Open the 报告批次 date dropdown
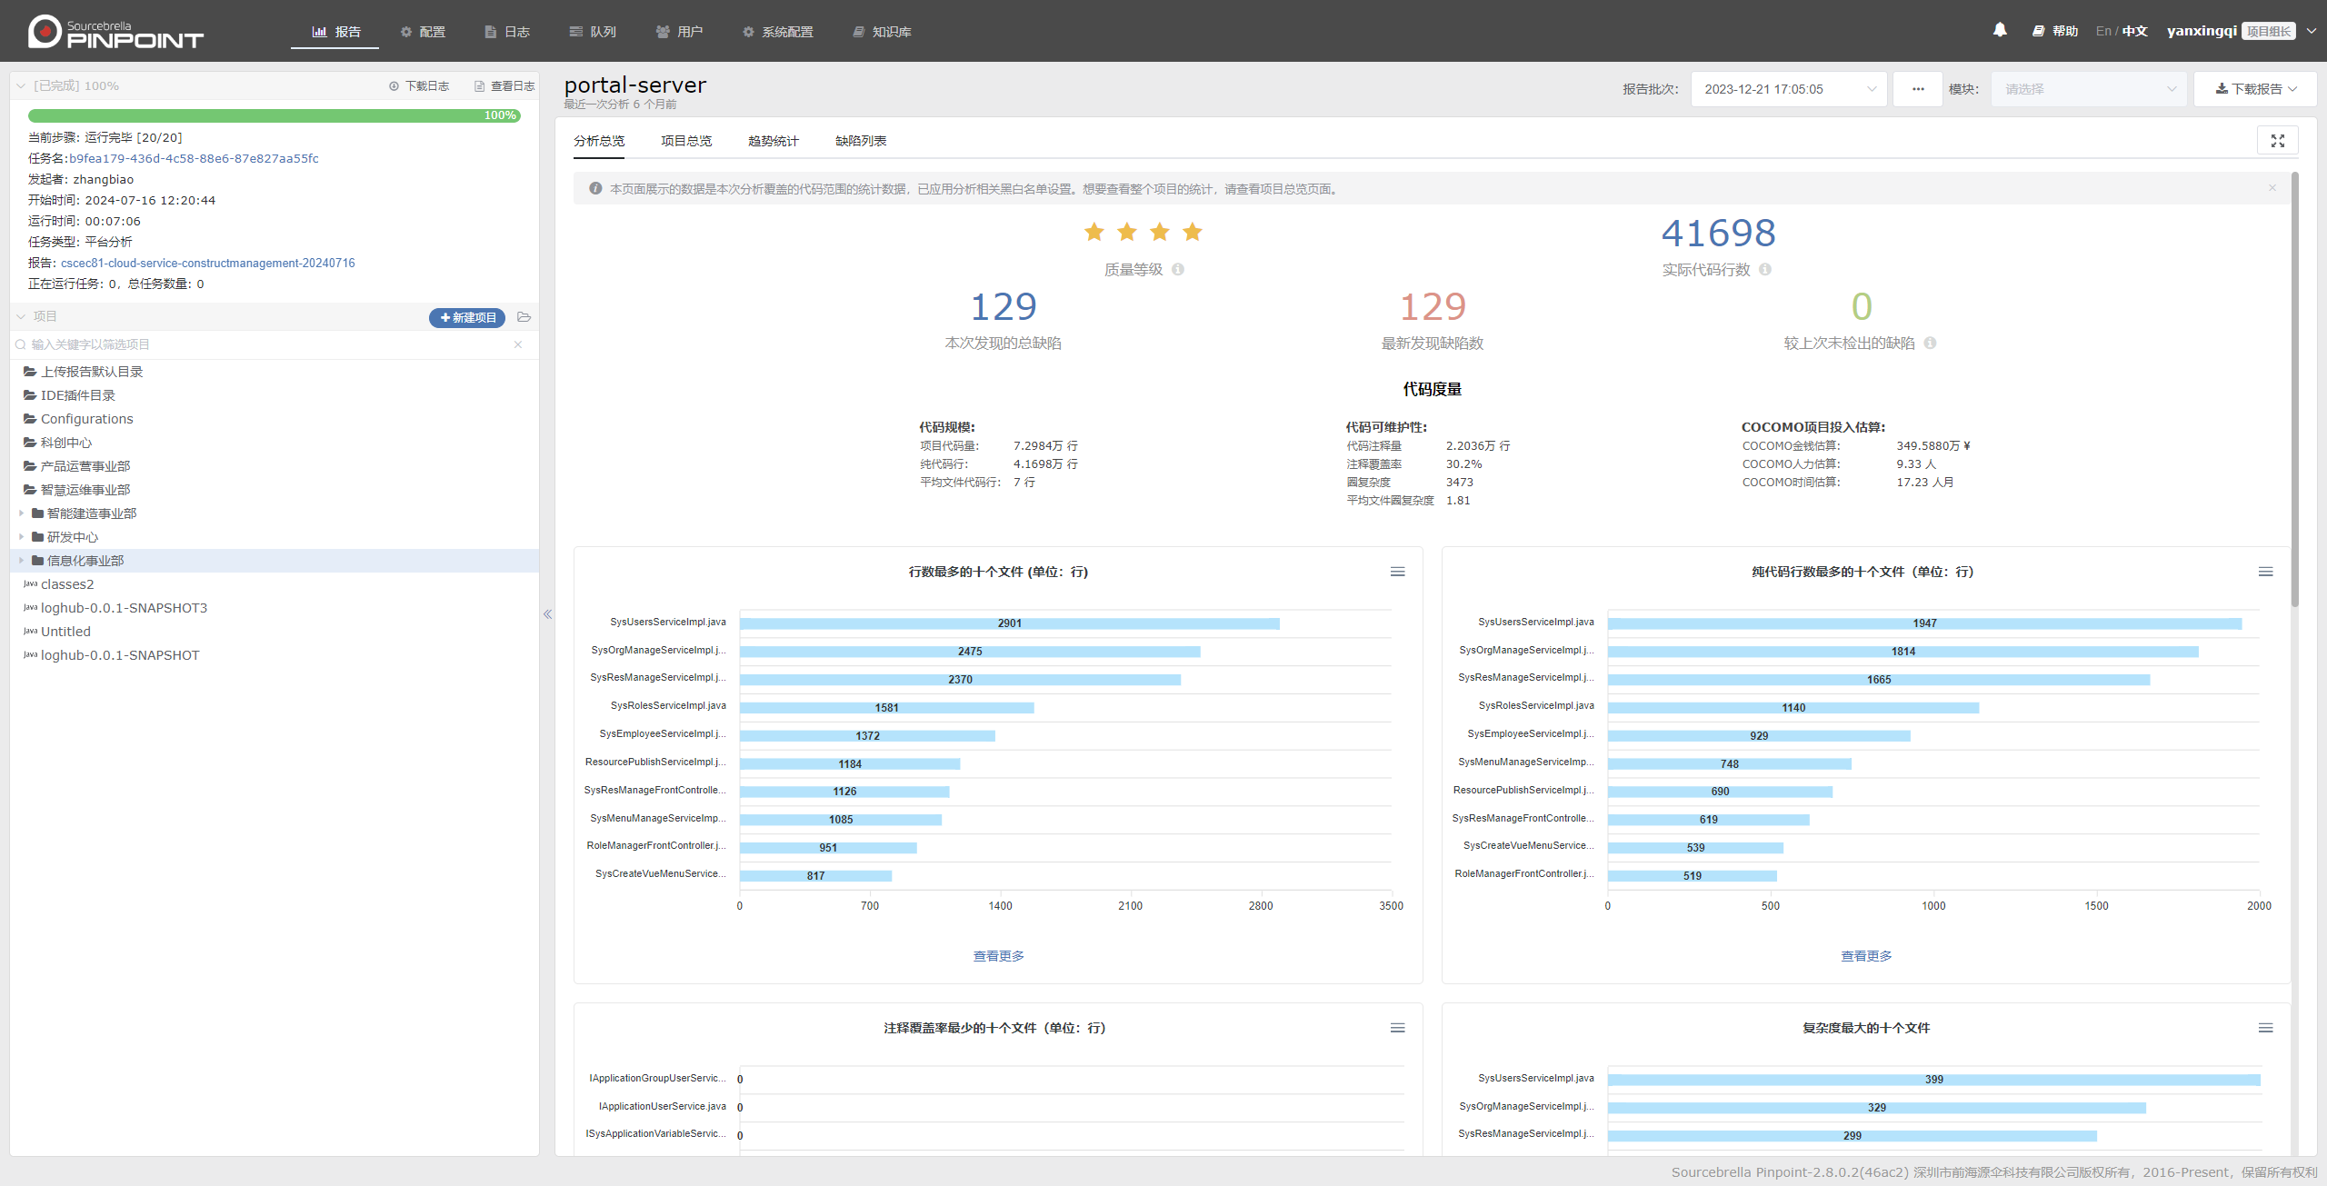Screen dimensions: 2327x1186 (1788, 89)
